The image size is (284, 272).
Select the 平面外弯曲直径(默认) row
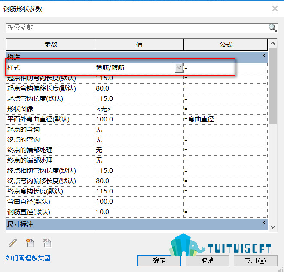(x=137, y=119)
